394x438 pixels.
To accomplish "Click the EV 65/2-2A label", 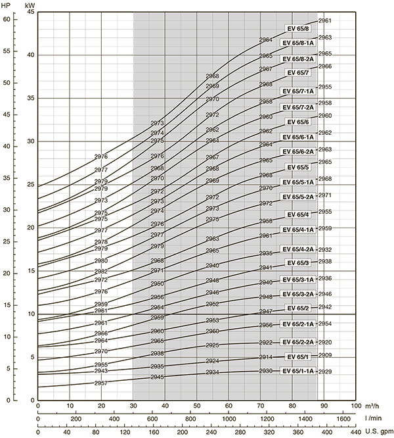I will [x=298, y=342].
